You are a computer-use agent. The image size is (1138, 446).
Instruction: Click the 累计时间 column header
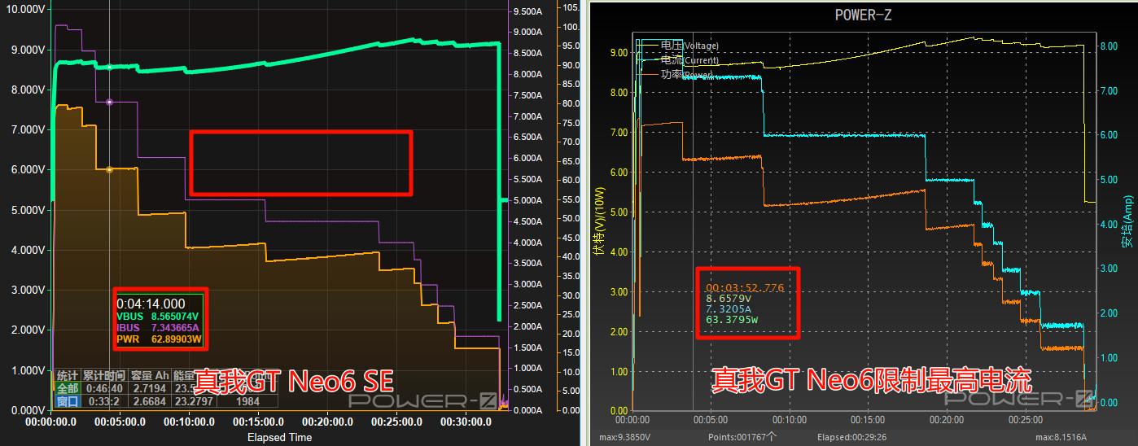click(x=103, y=376)
